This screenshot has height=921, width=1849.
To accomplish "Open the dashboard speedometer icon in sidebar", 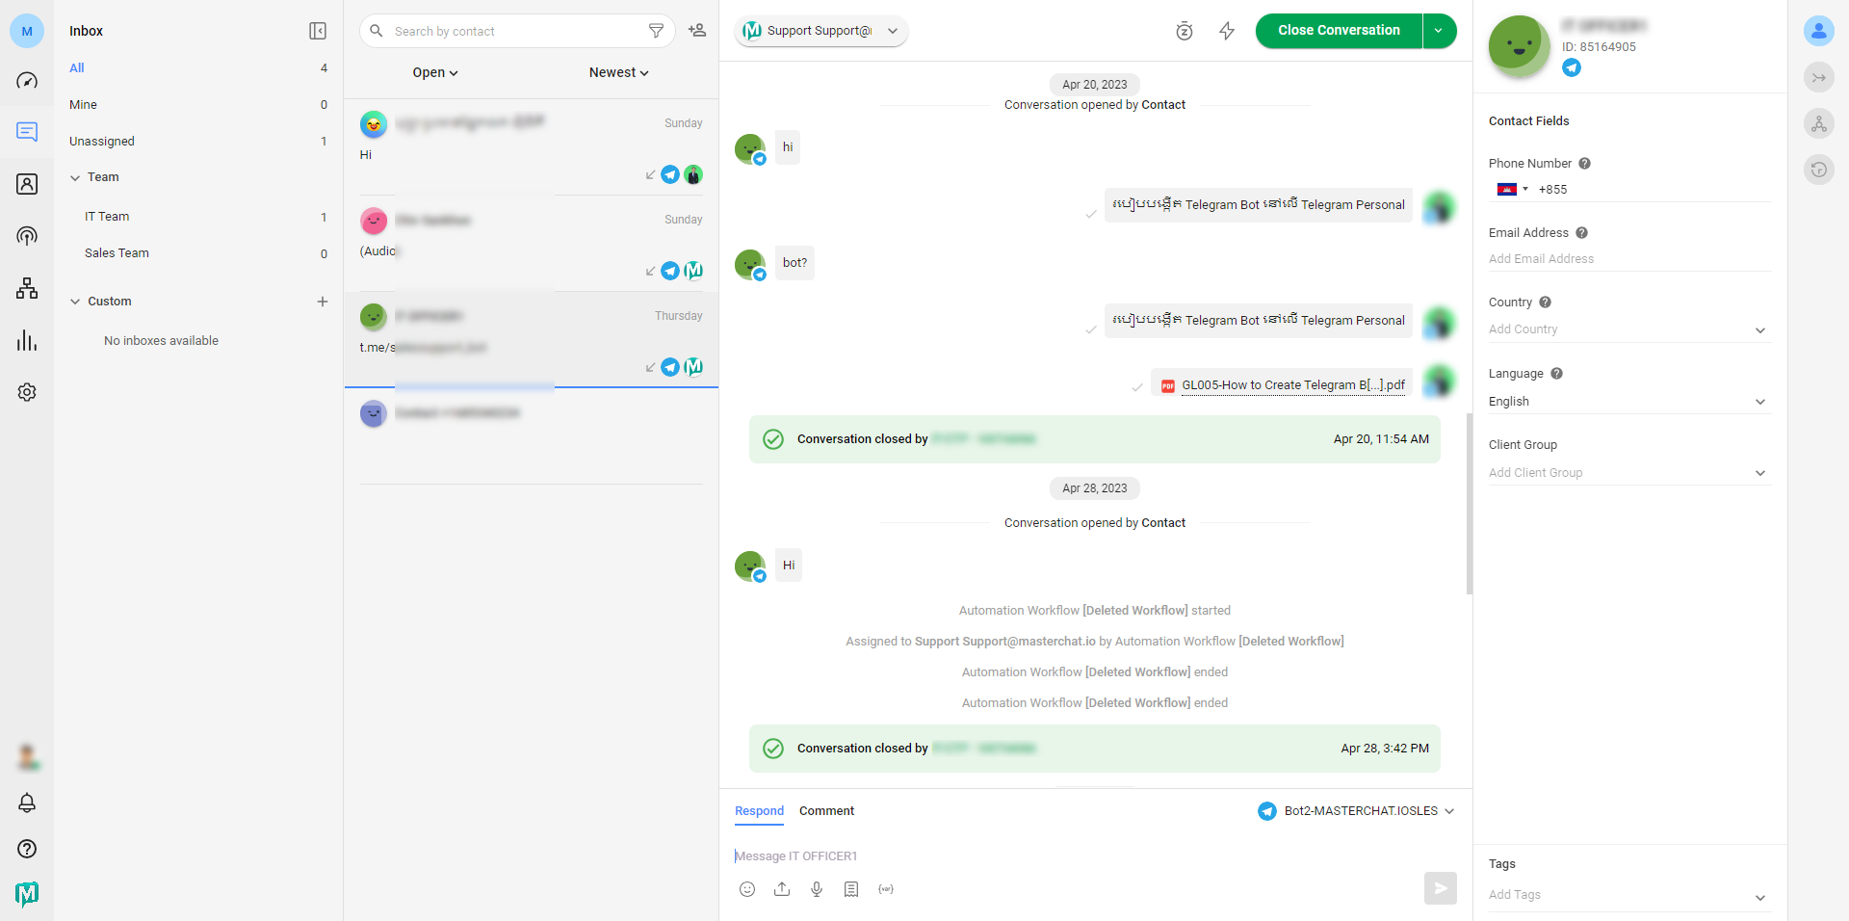I will (x=27, y=81).
